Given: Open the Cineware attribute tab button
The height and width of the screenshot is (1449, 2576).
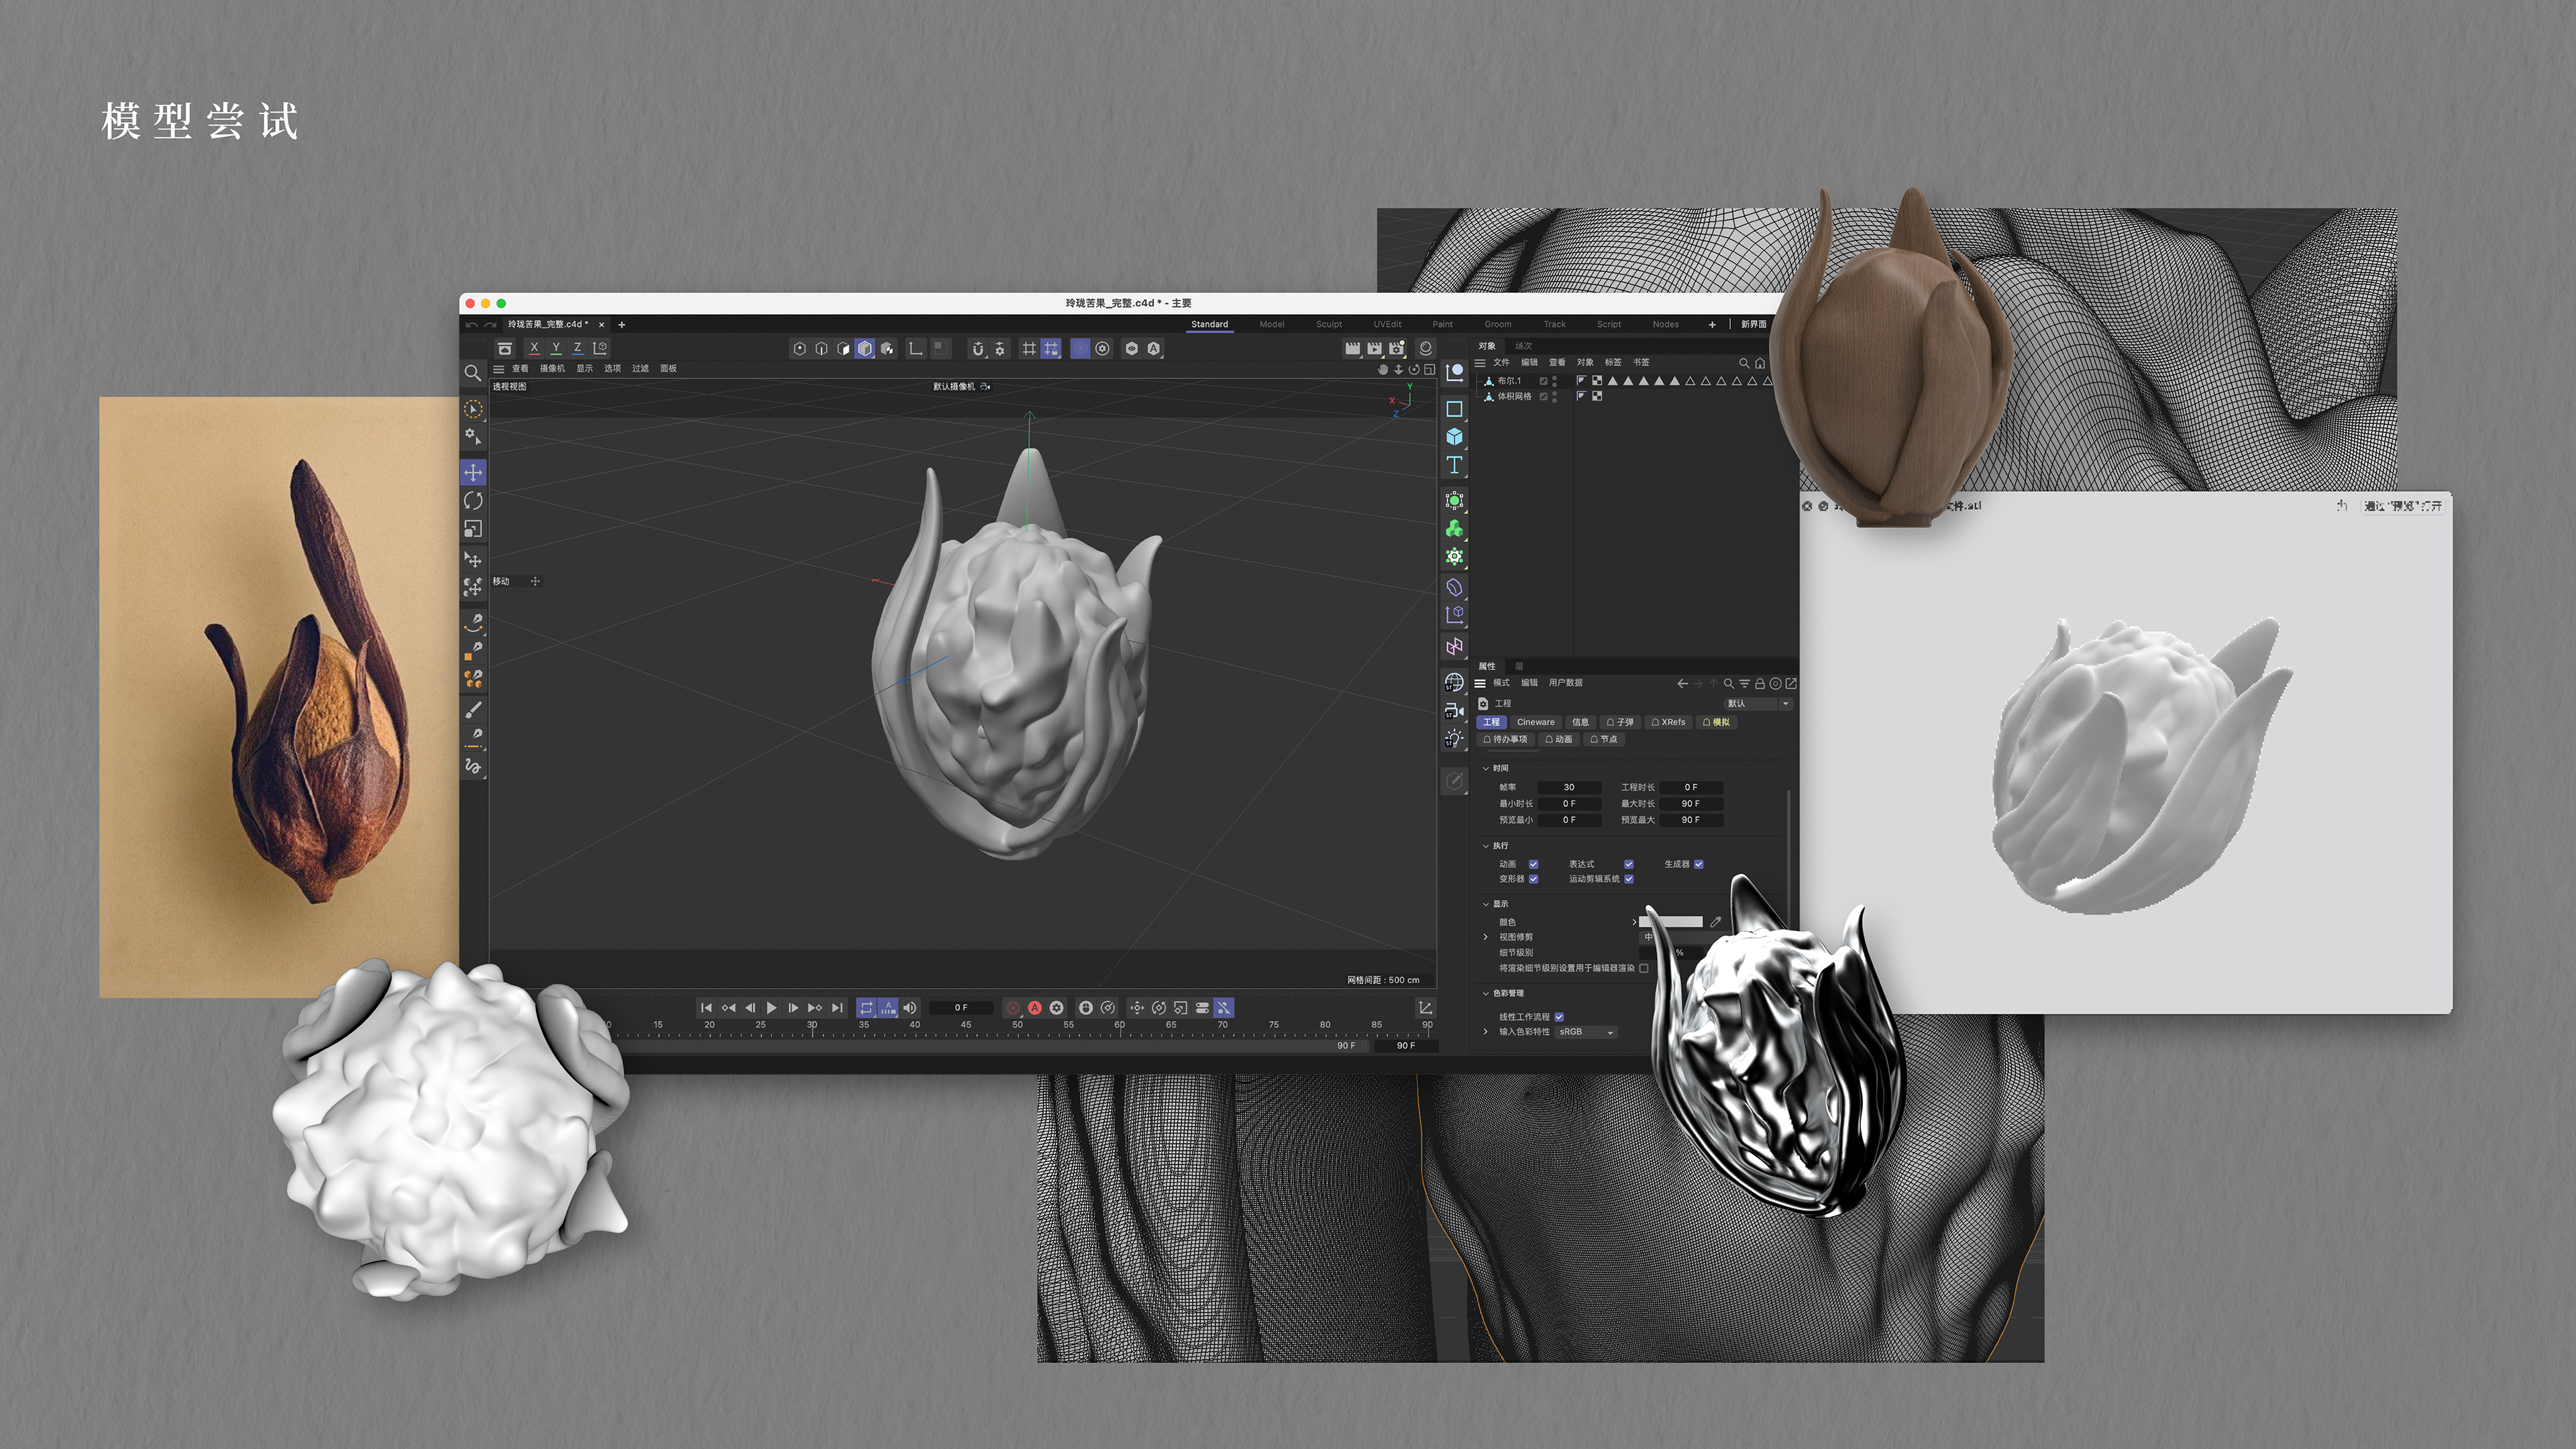Looking at the screenshot, I should point(1535,722).
